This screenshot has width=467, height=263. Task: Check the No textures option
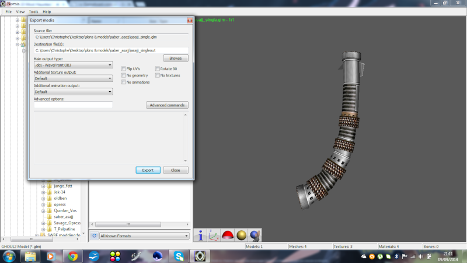coord(157,75)
